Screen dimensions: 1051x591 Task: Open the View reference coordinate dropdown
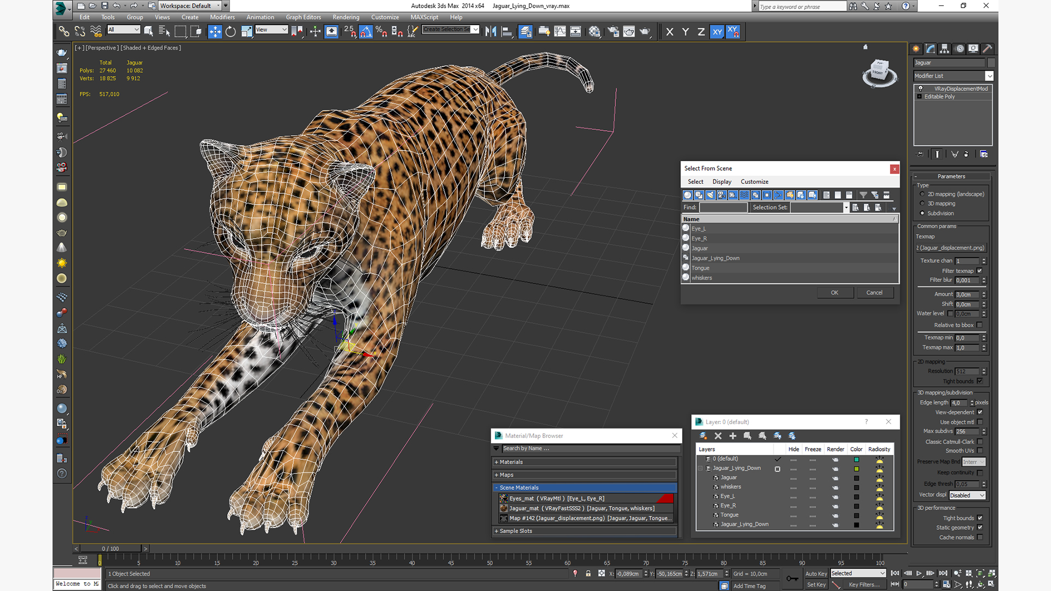pos(272,30)
